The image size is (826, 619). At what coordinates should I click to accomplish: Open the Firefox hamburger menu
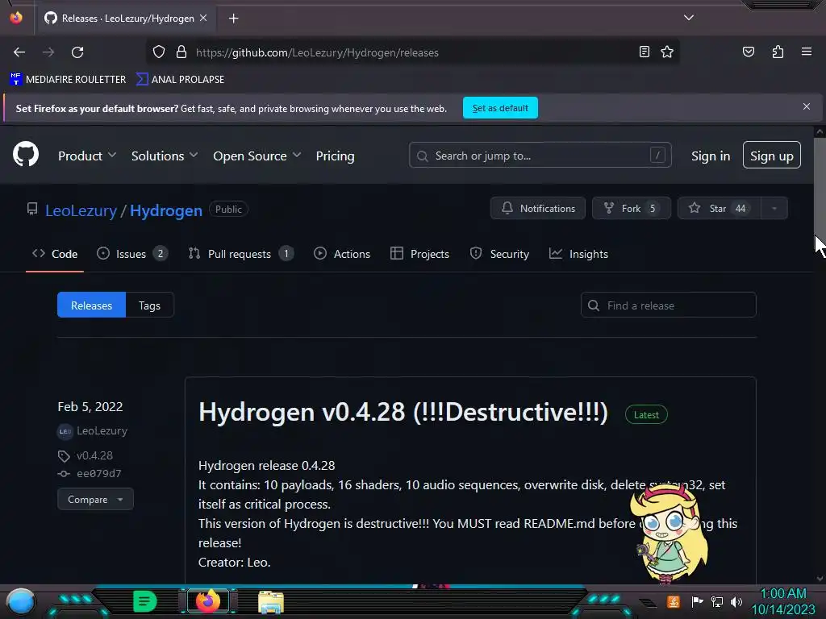tap(806, 52)
